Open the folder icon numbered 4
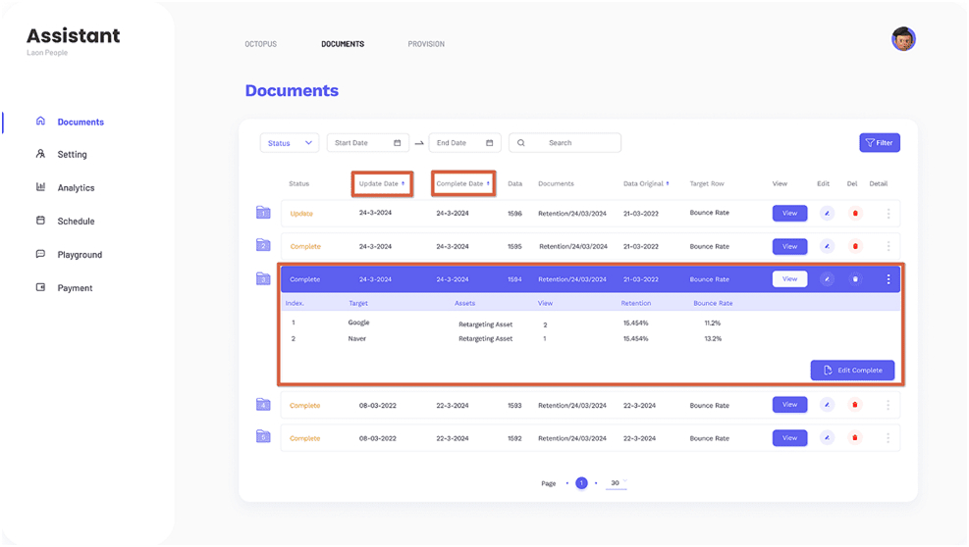Image resolution: width=969 pixels, height=547 pixels. (x=263, y=405)
